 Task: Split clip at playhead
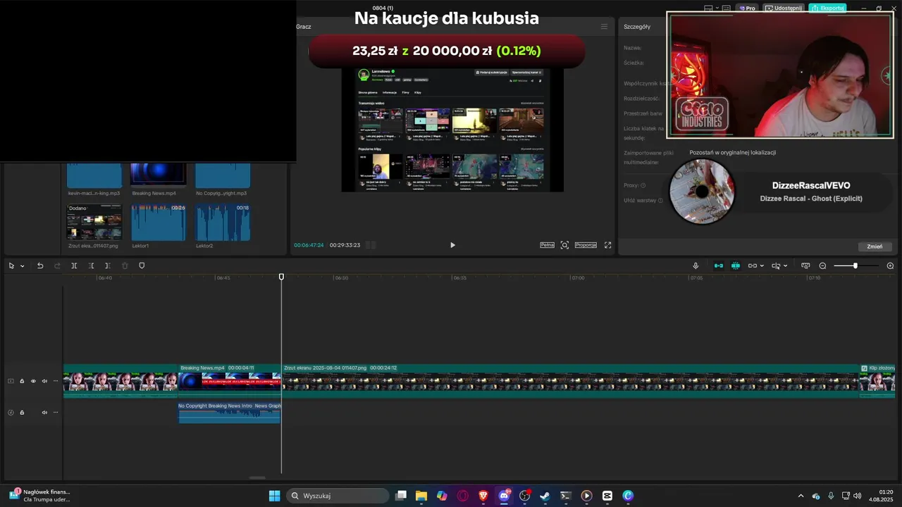[x=74, y=265]
